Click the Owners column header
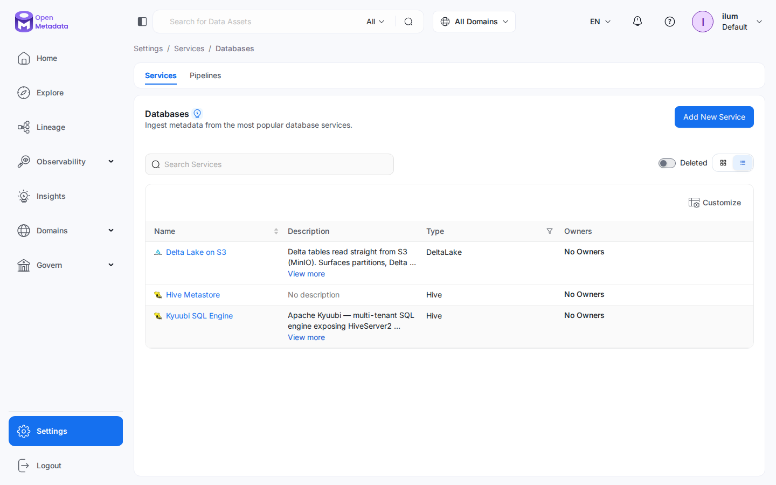Image resolution: width=776 pixels, height=485 pixels. 578,231
